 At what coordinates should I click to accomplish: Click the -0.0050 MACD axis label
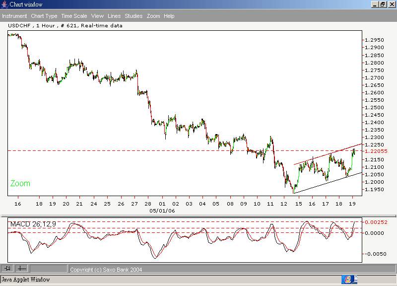click(376, 254)
